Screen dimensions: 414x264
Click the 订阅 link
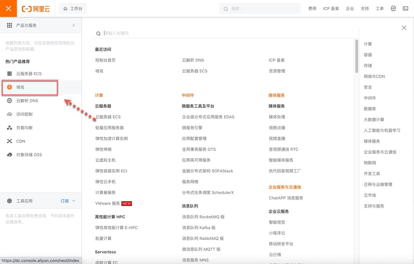[65, 201]
